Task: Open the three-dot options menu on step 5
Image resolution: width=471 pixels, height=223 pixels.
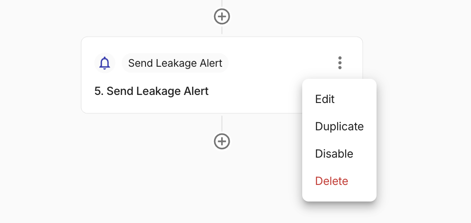Action: 340,63
